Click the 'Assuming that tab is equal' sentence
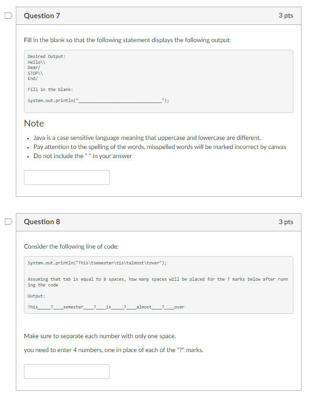Screen dimensions: 313x399 [158, 282]
